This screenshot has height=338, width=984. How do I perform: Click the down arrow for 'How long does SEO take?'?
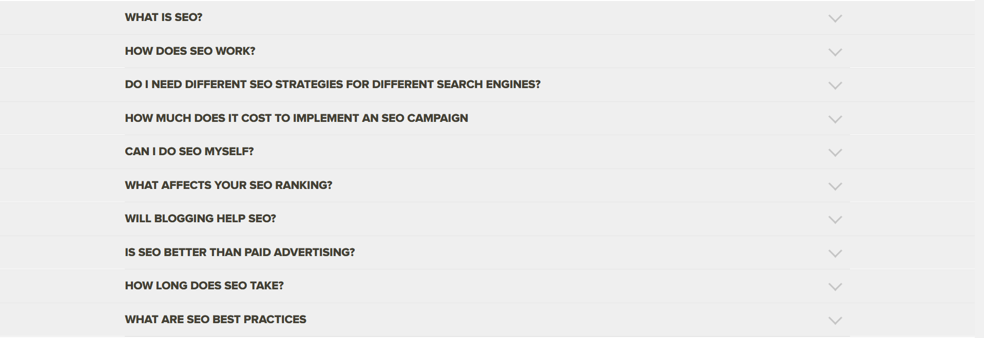835,287
